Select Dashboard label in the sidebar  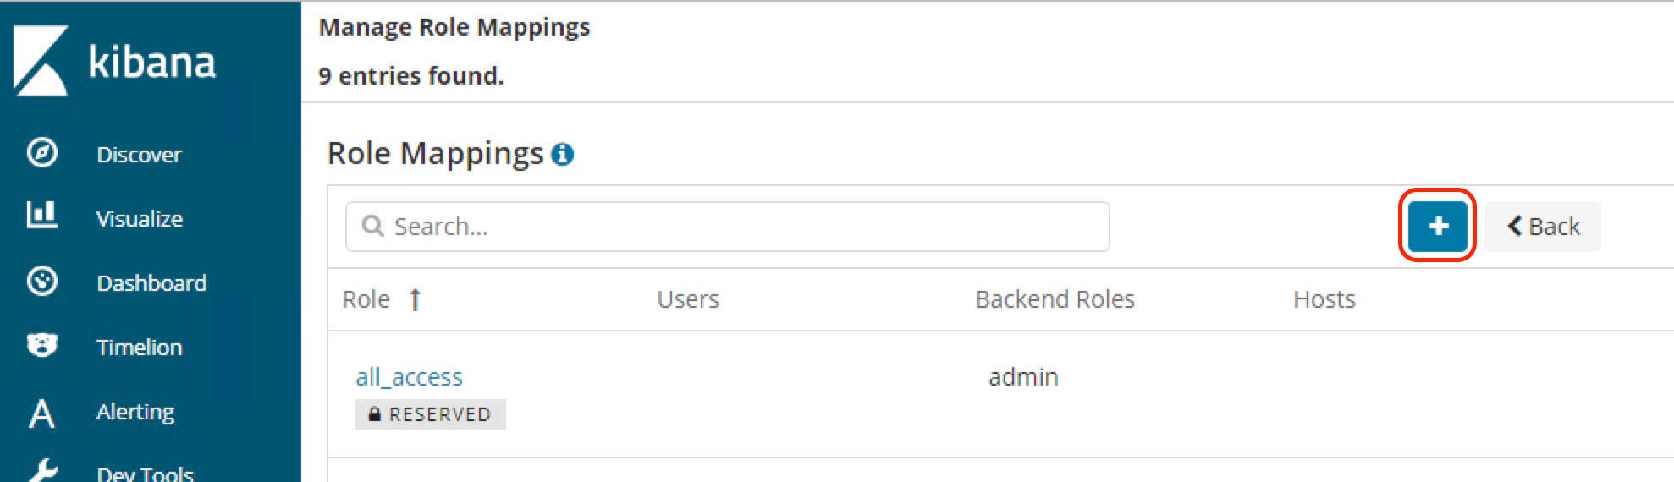tap(151, 283)
